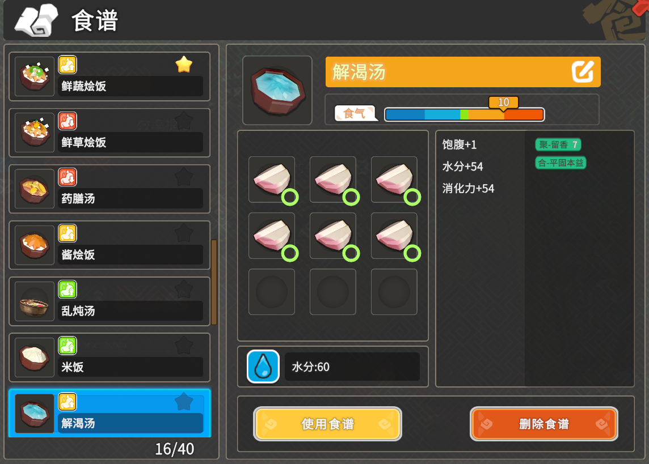This screenshot has height=464, width=649.
Task: Click the first ingredient slot in top row
Action: [x=272, y=180]
